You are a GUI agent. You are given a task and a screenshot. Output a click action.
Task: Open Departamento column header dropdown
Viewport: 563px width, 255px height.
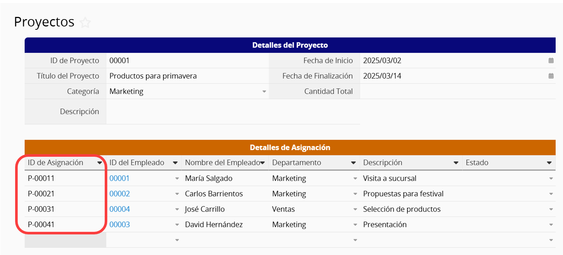(x=354, y=163)
